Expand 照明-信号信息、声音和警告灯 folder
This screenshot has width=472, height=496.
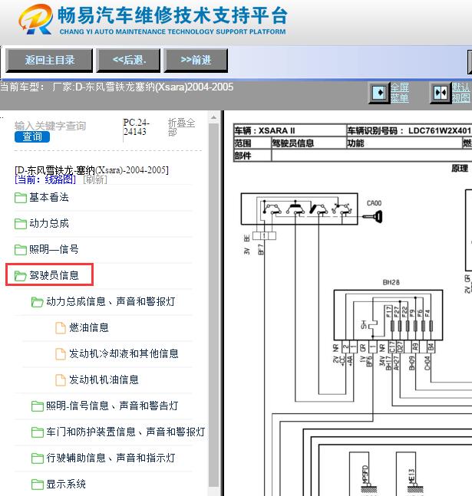tap(112, 406)
